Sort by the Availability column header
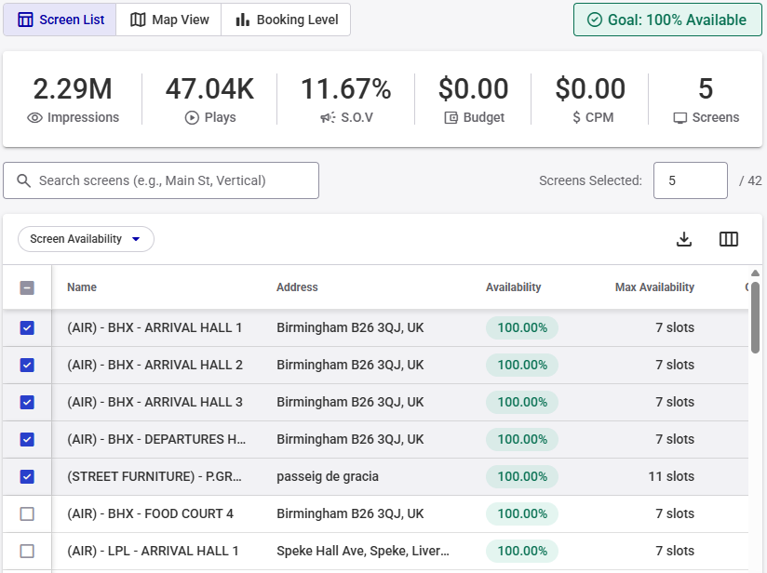The image size is (767, 573). click(513, 287)
